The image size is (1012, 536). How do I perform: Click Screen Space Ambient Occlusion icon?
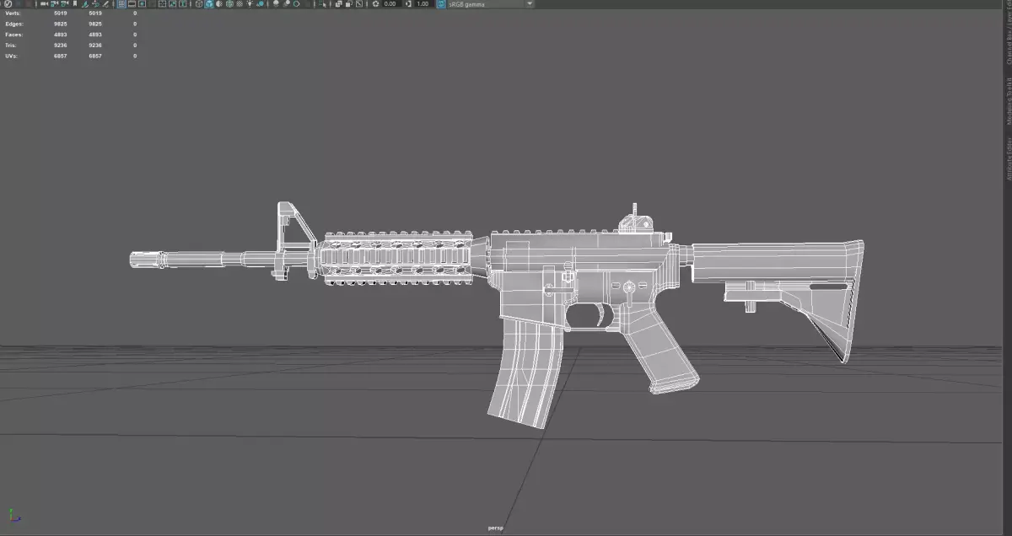[274, 4]
